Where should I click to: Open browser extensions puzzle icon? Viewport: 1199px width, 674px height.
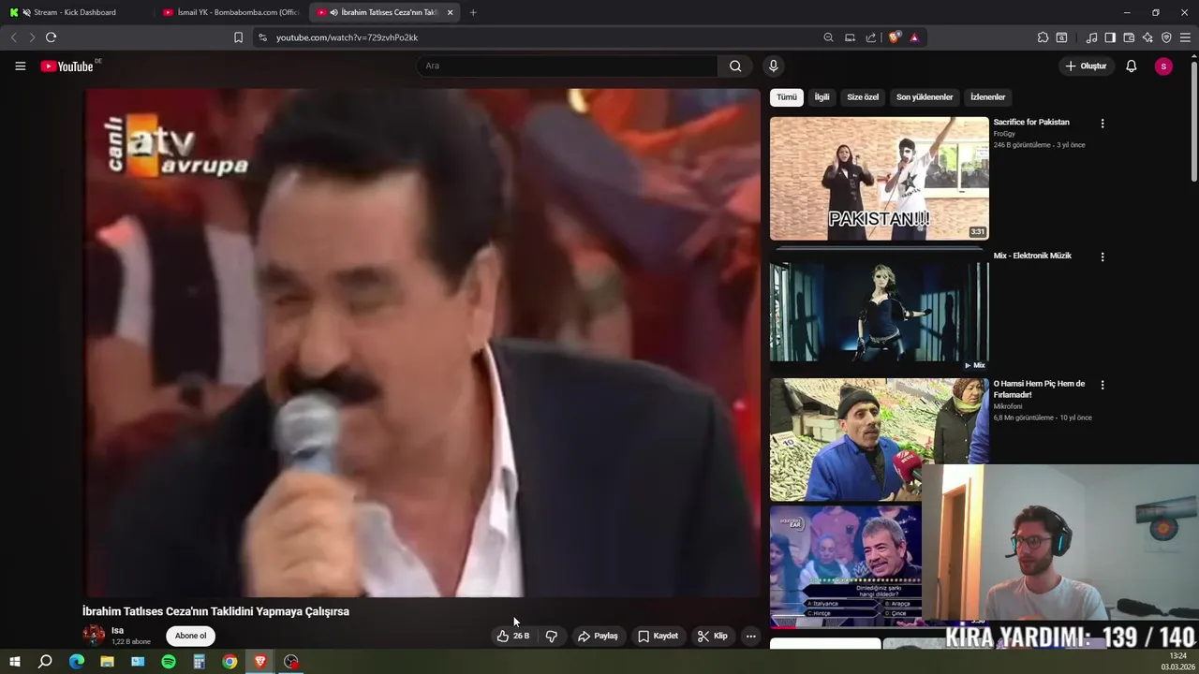[1043, 37]
